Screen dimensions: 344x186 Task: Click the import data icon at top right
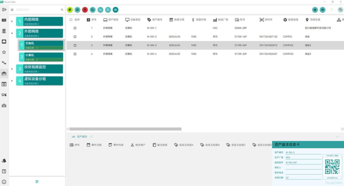click(315, 10)
